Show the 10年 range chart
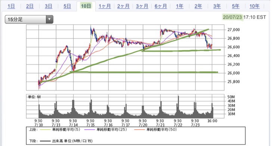The height and width of the screenshot is (146, 272). [254, 6]
